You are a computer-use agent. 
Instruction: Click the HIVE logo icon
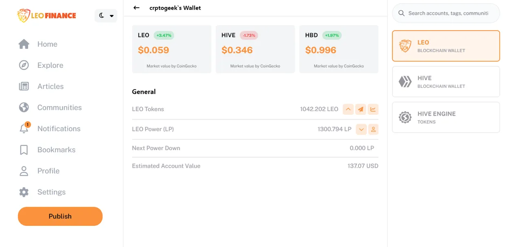point(405,82)
